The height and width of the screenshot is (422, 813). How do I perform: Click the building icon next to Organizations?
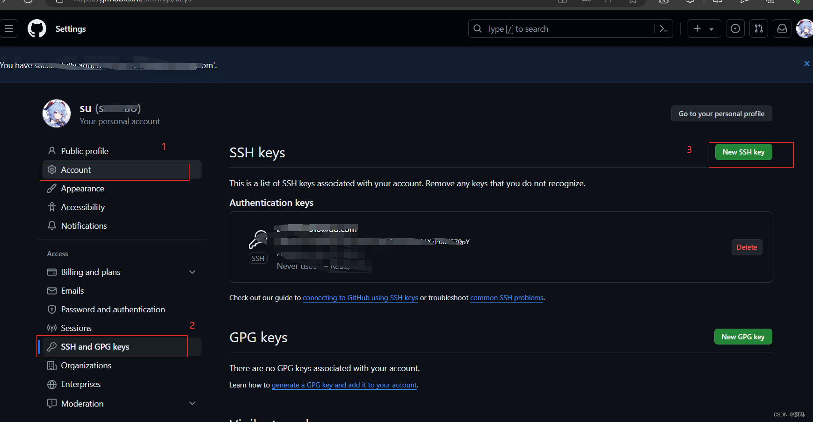tap(52, 366)
